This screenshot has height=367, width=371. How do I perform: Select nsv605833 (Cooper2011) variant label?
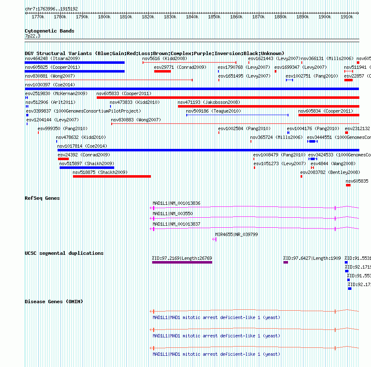(124, 93)
